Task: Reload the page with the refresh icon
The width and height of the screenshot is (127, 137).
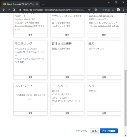Action: pos(14,10)
